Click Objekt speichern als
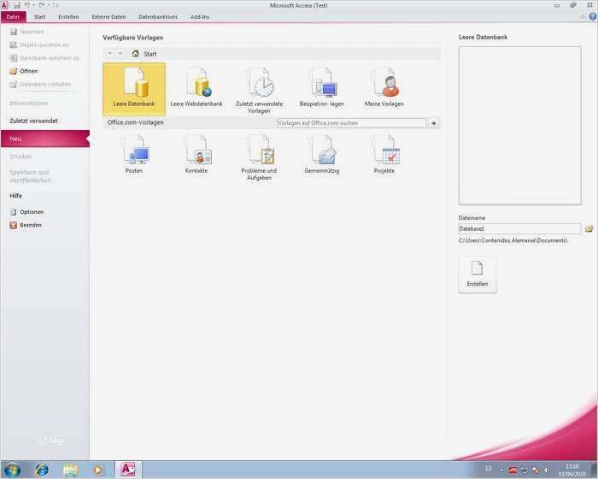 pos(39,44)
